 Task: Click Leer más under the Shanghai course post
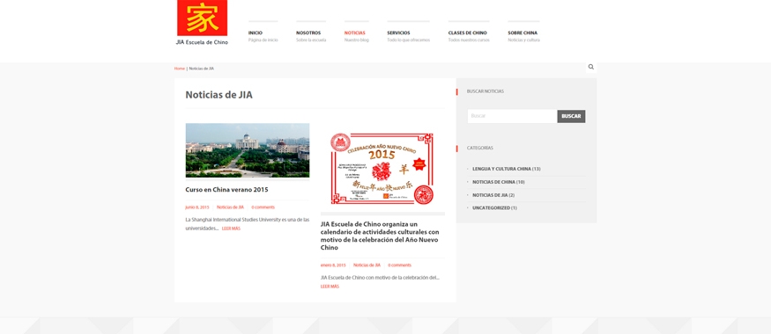(x=231, y=229)
